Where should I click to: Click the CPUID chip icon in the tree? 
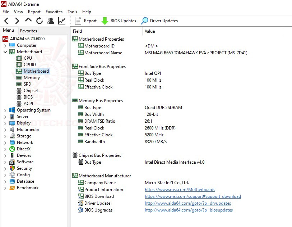pos(19,65)
